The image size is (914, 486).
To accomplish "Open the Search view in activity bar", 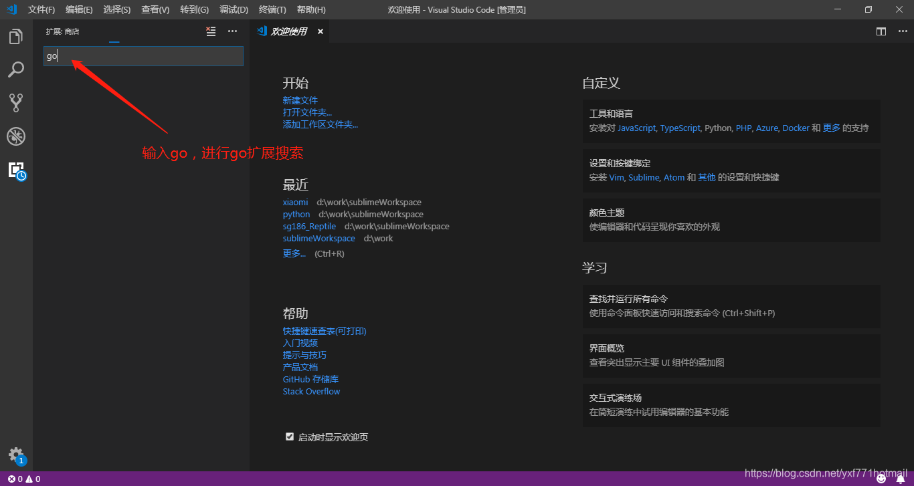I will 16,69.
